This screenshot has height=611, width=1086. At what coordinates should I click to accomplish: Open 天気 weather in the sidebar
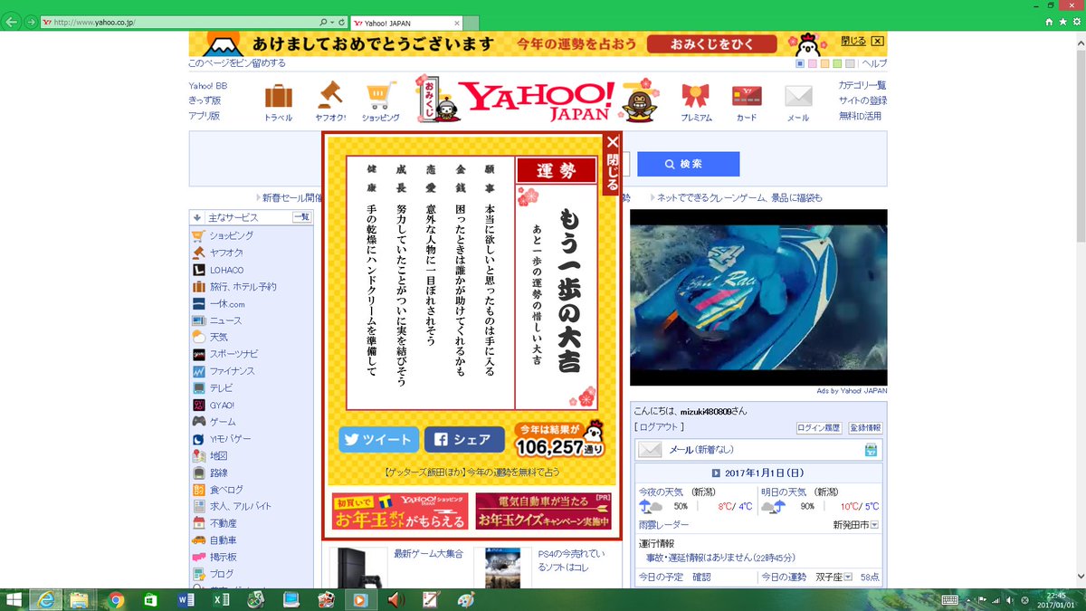(x=219, y=338)
